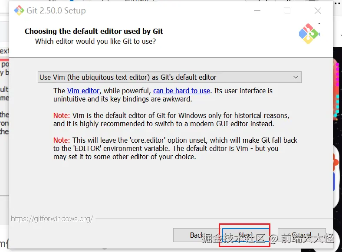The image size is (342, 252).
Task: Expand the editor list via chevron arrow
Action: [x=296, y=77]
